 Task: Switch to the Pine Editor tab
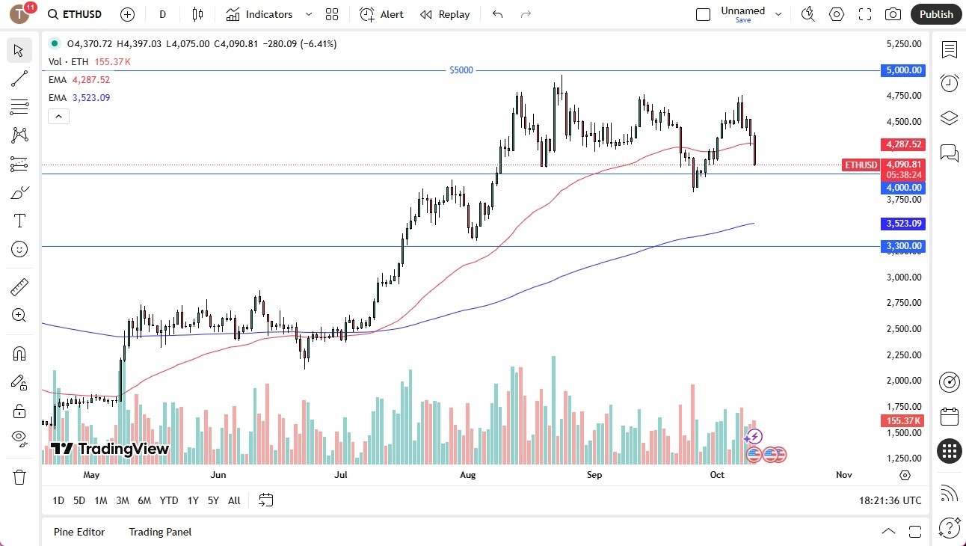(x=79, y=532)
